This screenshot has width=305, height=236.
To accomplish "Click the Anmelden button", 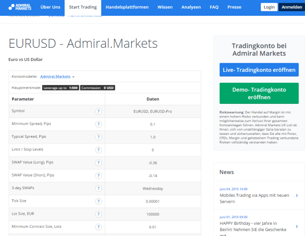I will [x=292, y=7].
